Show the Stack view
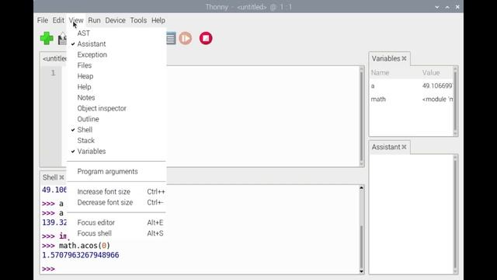The width and height of the screenshot is (497, 280). [86, 140]
